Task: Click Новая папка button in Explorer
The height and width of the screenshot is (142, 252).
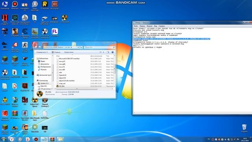Action: click(x=69, y=52)
